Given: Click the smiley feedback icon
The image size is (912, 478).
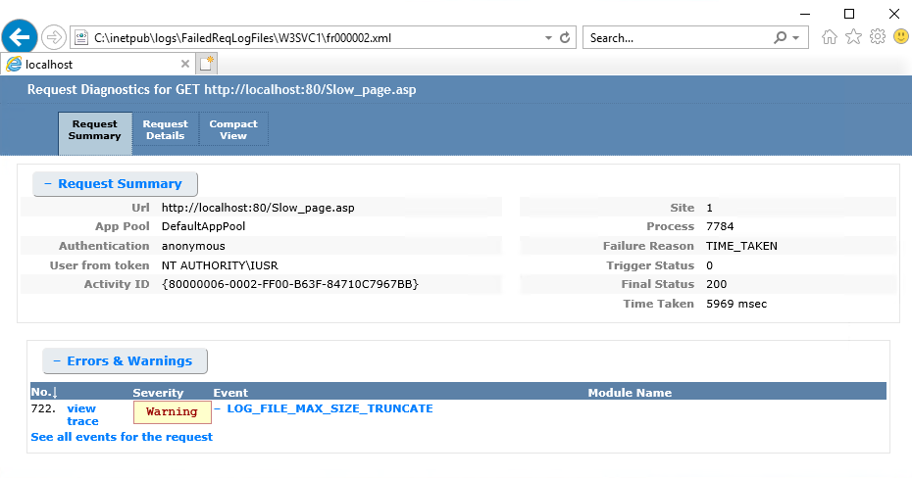Looking at the screenshot, I should [x=900, y=37].
